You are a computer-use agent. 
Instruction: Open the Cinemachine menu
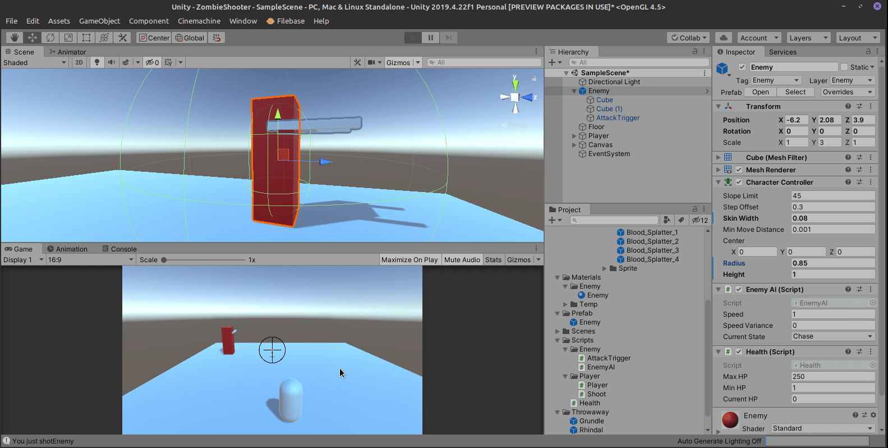coord(199,21)
